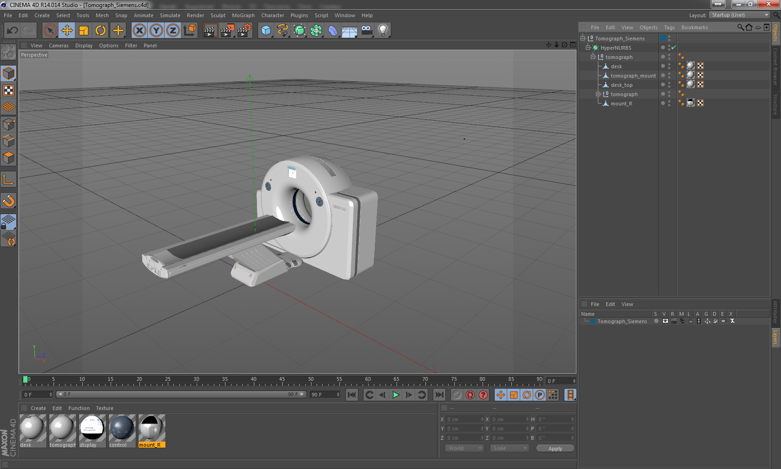The image size is (781, 469).
Task: Toggle Enable Snap magnet icon
Action: click(x=9, y=201)
